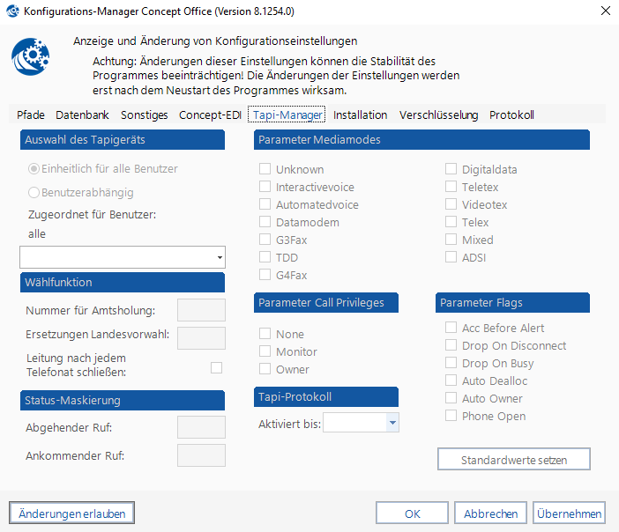
Task: Select 'Einheitlich für alle Benutzer' radio button
Action: 34,168
